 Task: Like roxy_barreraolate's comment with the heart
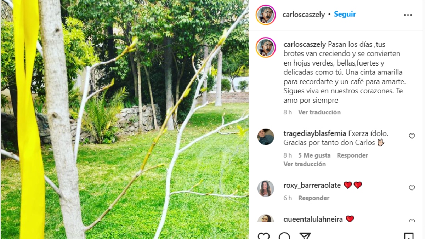(412, 188)
